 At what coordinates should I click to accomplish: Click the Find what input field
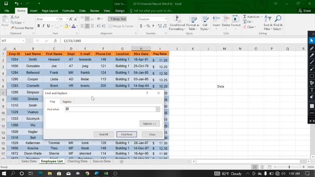tap(110, 109)
